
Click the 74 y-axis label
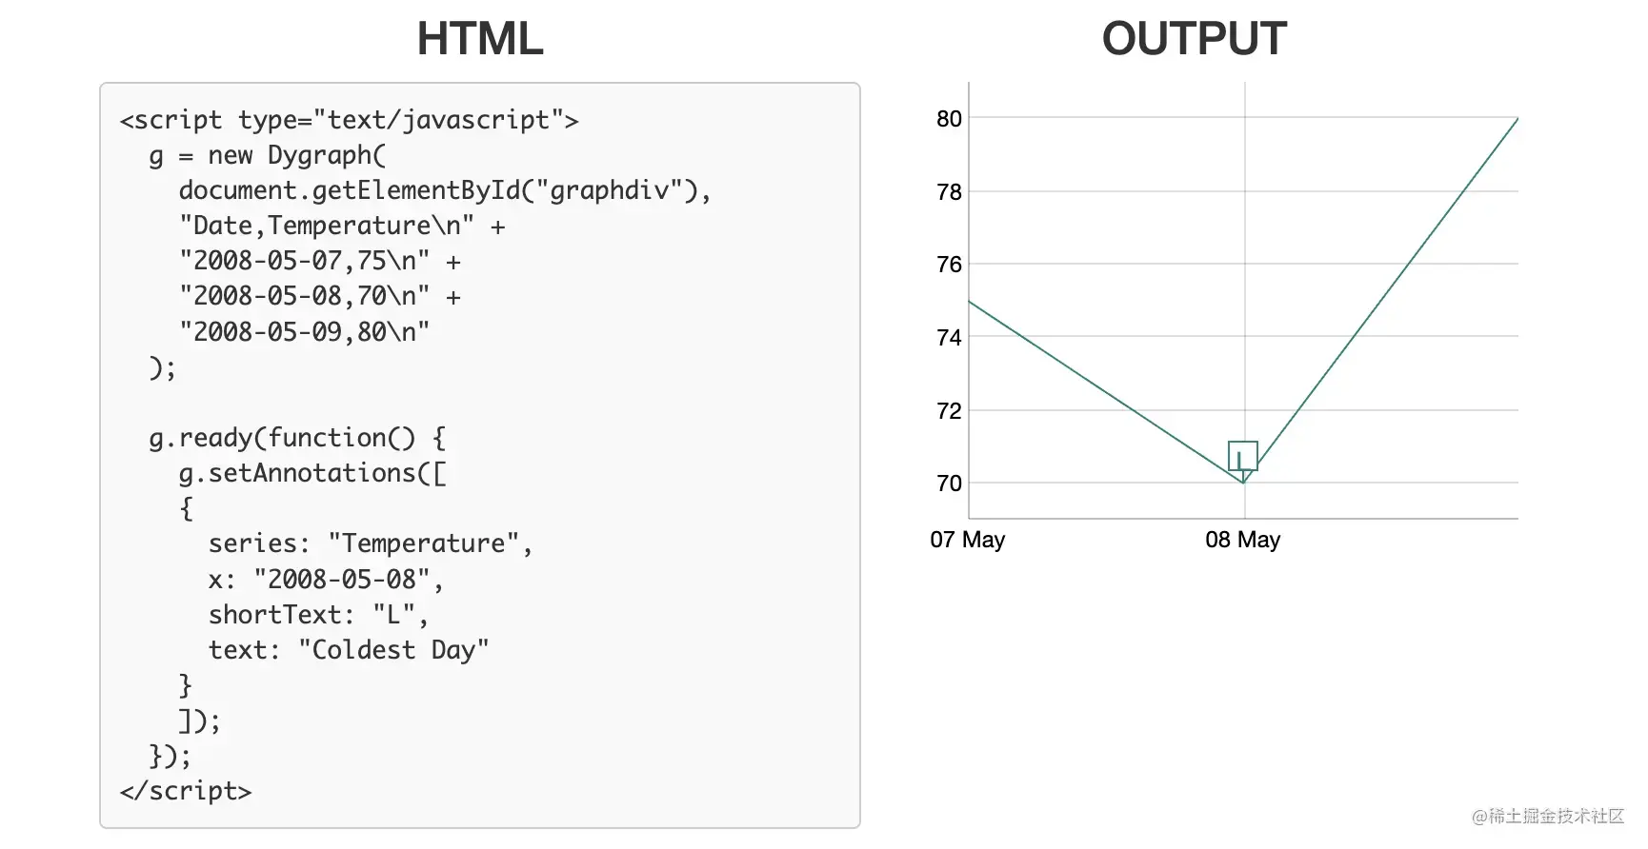pyautogui.click(x=949, y=338)
